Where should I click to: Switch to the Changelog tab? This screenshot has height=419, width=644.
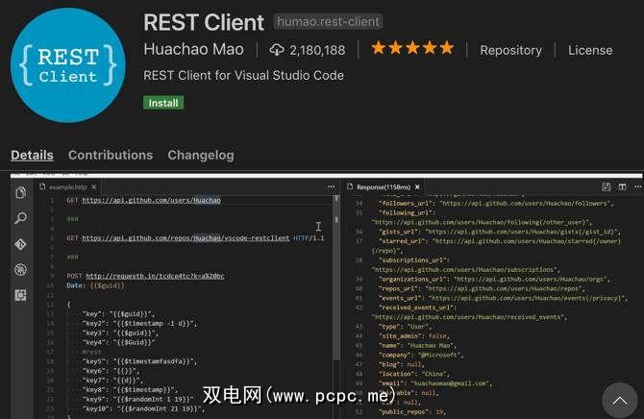click(200, 155)
